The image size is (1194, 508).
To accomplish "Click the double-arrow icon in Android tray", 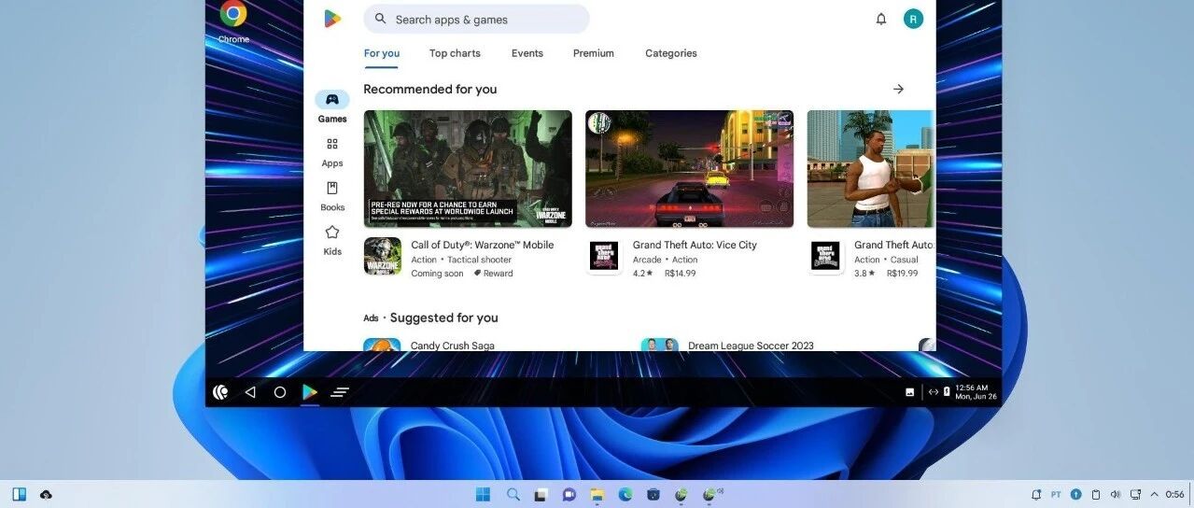I will point(934,392).
